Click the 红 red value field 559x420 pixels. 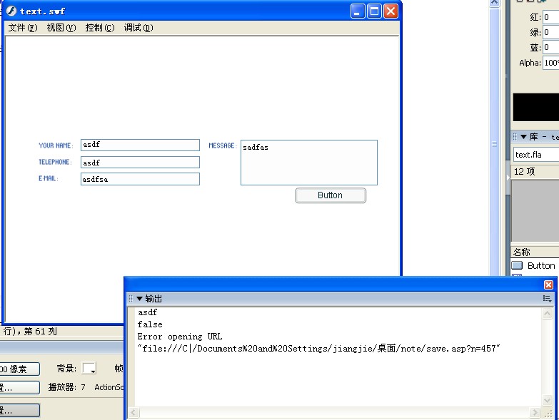(x=551, y=17)
